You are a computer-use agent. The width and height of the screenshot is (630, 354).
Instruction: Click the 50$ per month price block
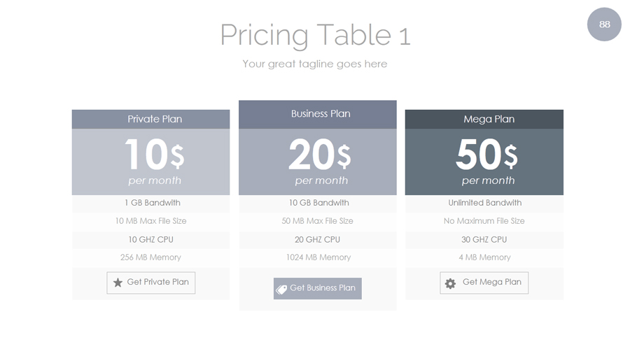tap(484, 162)
